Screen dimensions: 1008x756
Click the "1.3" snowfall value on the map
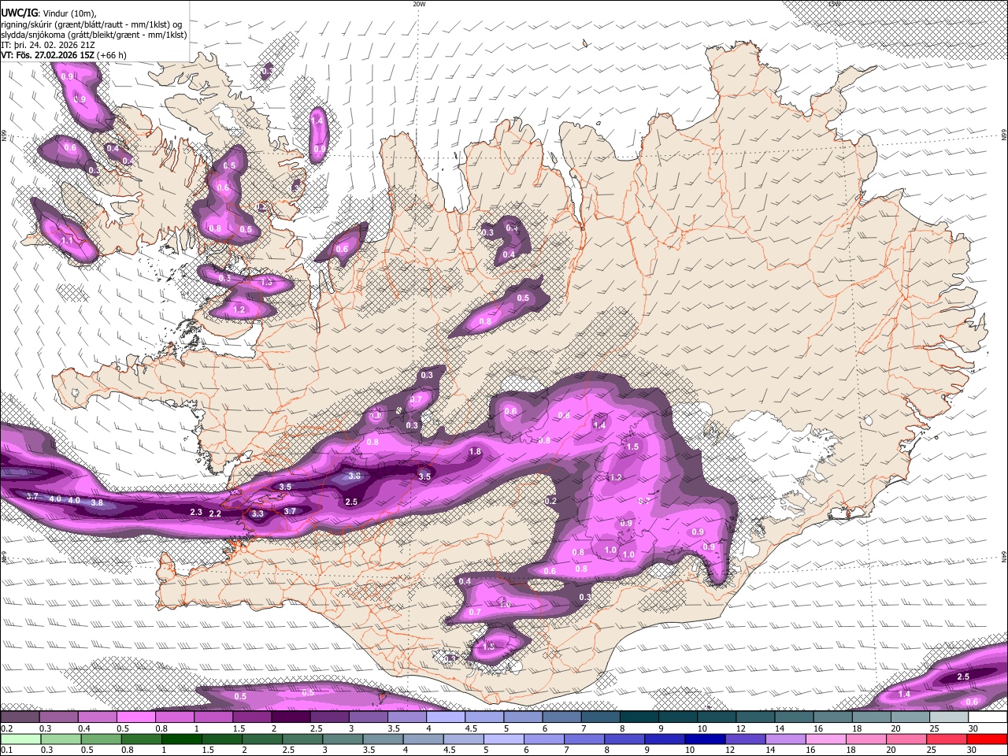[x=267, y=281]
